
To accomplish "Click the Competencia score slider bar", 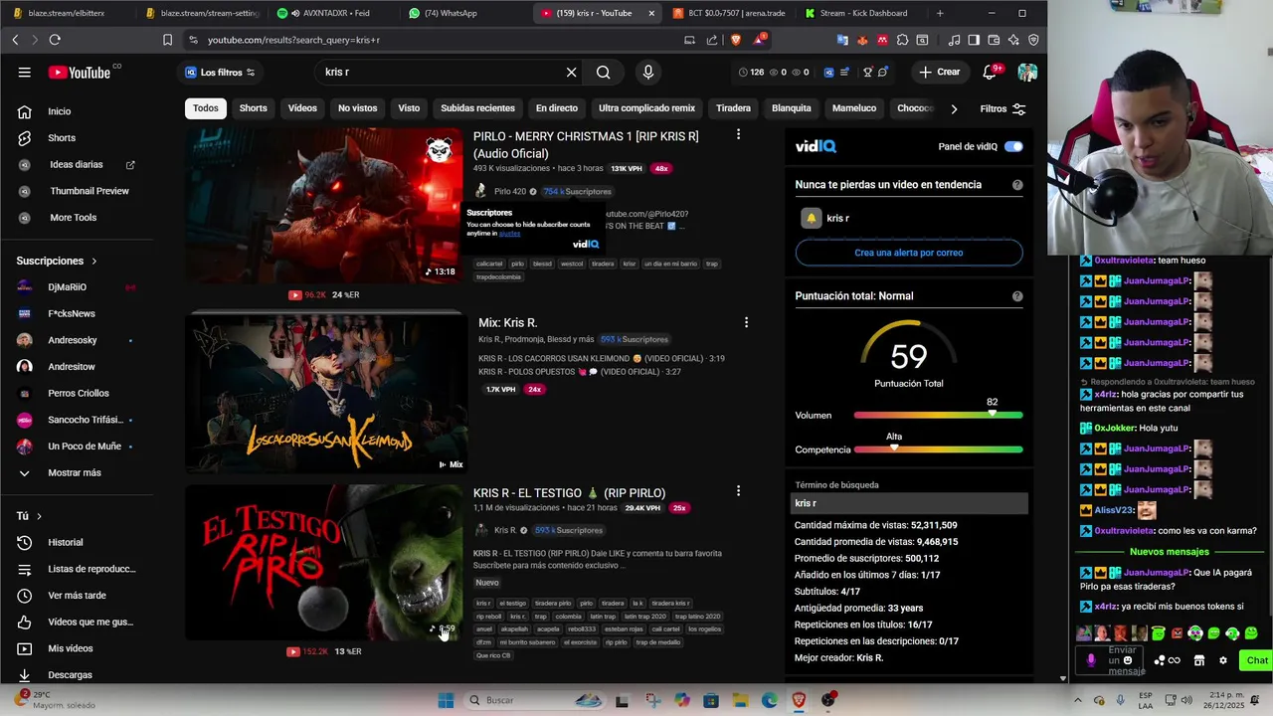I will click(x=938, y=449).
